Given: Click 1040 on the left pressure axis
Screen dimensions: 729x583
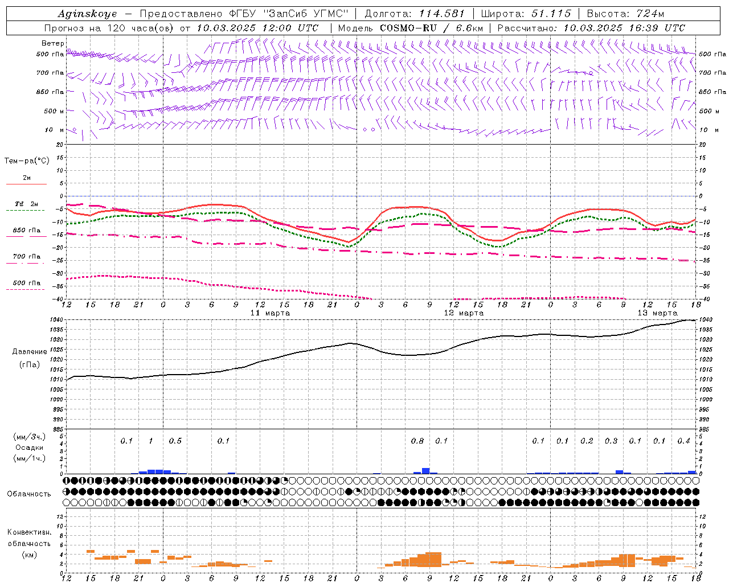Looking at the screenshot, I should coord(56,320).
